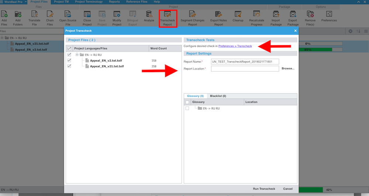This screenshot has height=196, width=369.
Task: Collapse EN -> RU RU in the dialog file tree
Action: tap(77, 55)
